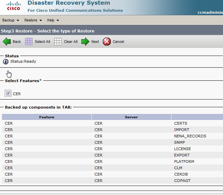Image resolution: width=223 pixels, height=195 pixels.
Task: Click the NENA_RECORDS component cell
Action: tap(190, 136)
